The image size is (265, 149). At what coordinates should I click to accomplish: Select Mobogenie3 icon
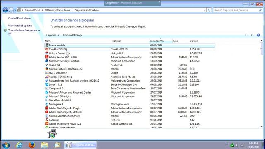click(47, 104)
